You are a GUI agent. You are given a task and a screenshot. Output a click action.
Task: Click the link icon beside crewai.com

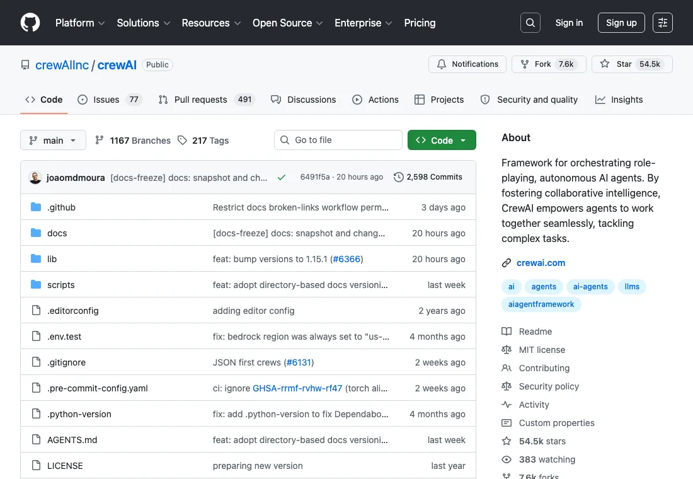pos(507,263)
